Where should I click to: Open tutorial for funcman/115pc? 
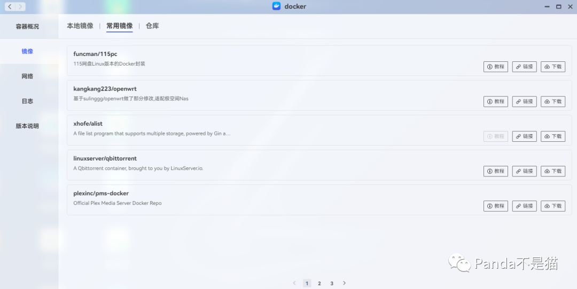tap(496, 67)
